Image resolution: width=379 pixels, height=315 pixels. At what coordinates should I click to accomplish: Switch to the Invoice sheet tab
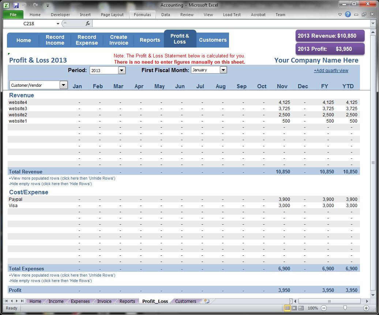point(104,301)
